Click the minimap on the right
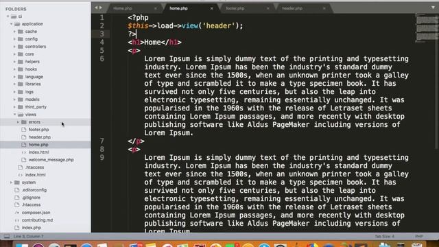Viewport: 439px width, 247px height. tap(427, 28)
